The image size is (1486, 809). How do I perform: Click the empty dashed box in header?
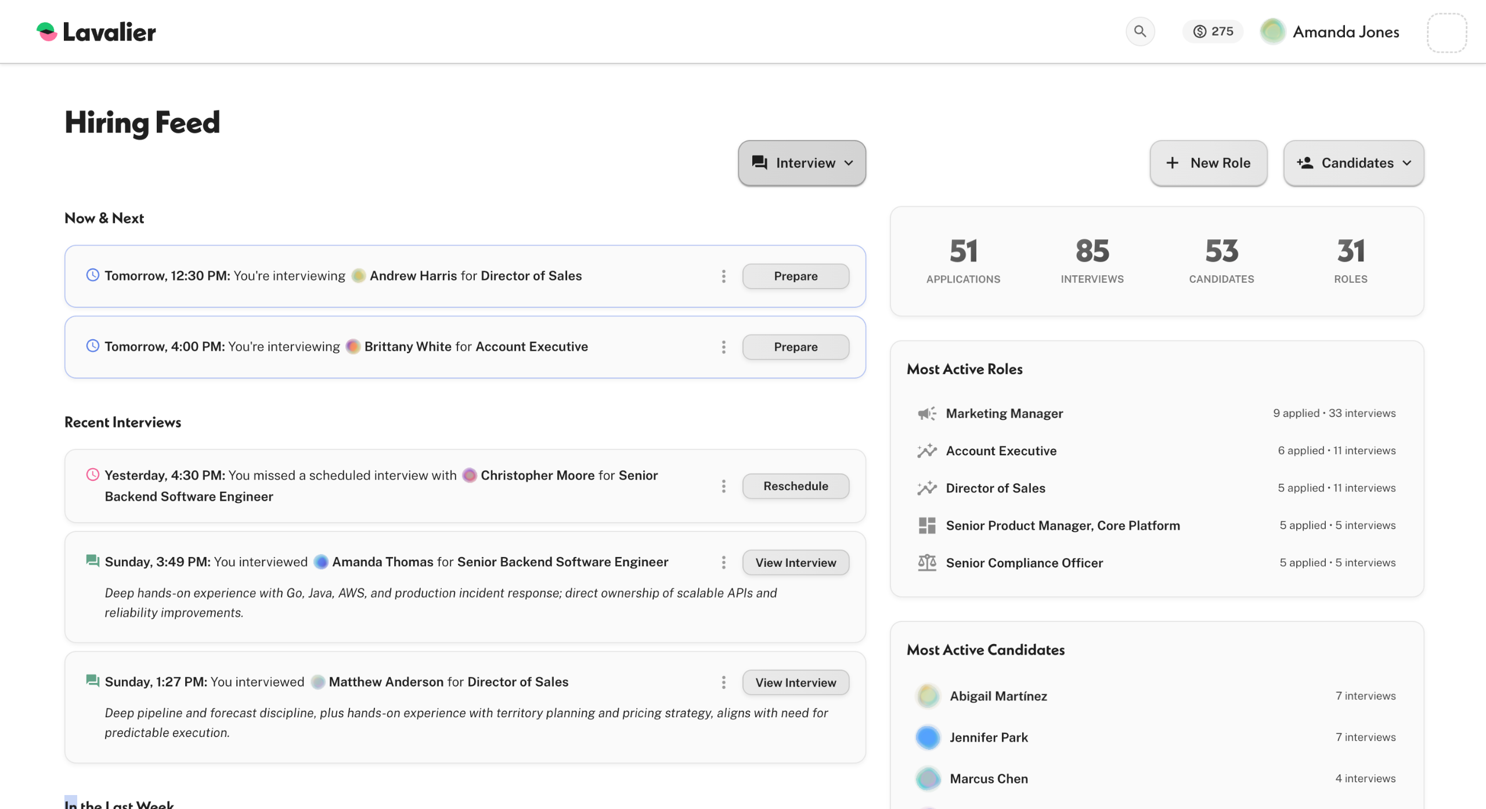click(x=1447, y=33)
